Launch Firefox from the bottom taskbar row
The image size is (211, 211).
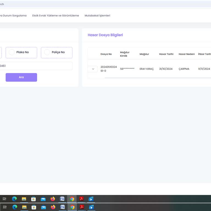point(53,207)
